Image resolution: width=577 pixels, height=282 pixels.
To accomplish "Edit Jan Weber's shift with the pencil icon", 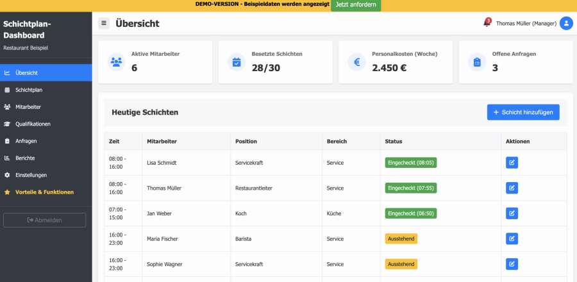I will coord(512,213).
